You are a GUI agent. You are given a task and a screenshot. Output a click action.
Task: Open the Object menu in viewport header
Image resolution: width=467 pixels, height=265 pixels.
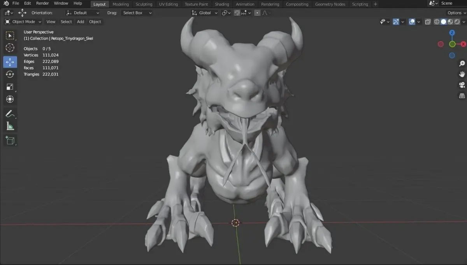point(95,22)
